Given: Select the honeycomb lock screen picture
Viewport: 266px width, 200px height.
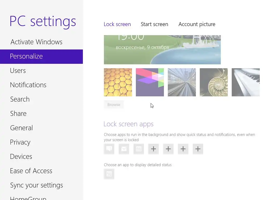Looking at the screenshot, I should pos(118,82).
